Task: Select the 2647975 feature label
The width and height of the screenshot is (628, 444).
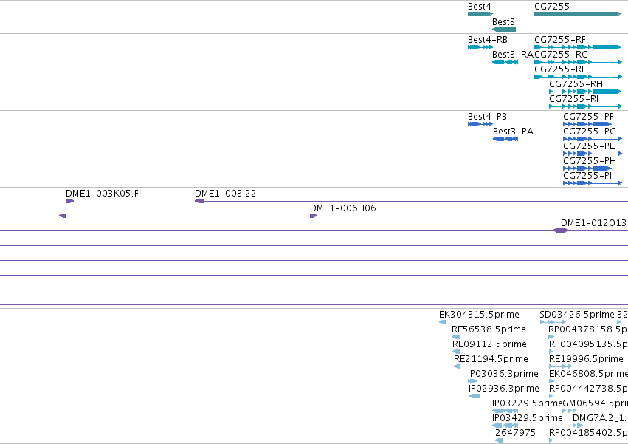Action: (x=515, y=434)
